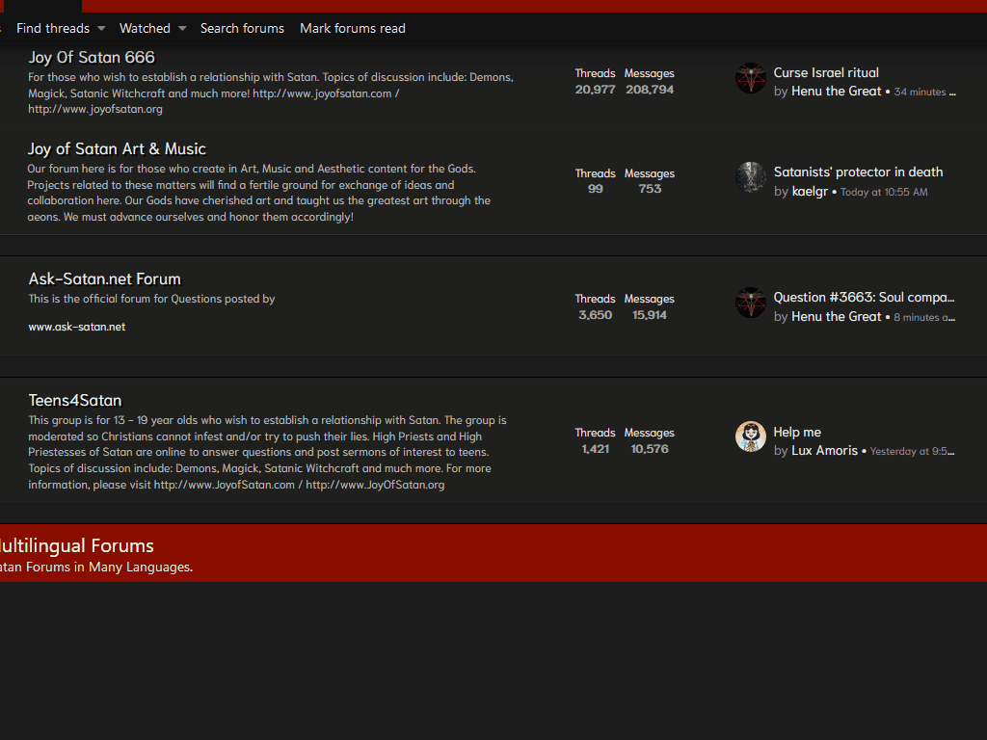
Task: Open Henu the Great avatar beside Curse Israel ritual
Action: [x=750, y=78]
